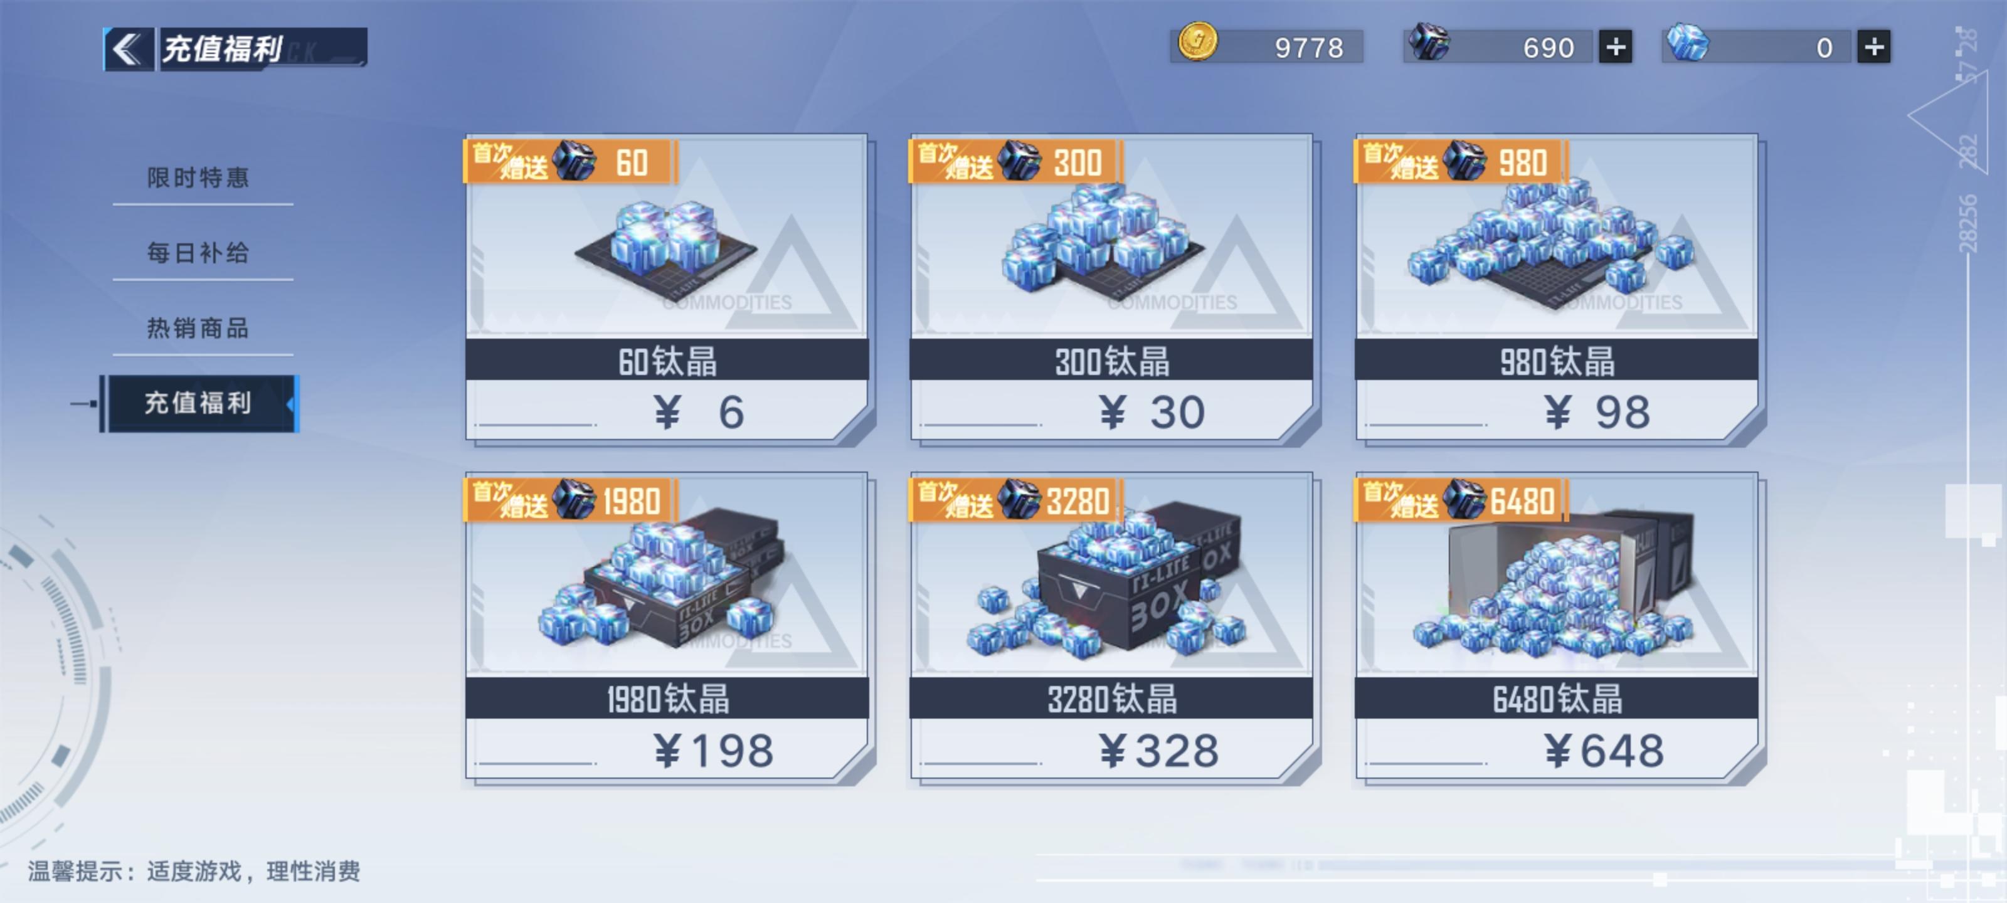The height and width of the screenshot is (903, 2007).
Task: Tap the ¥6 price button
Action: pos(667,411)
